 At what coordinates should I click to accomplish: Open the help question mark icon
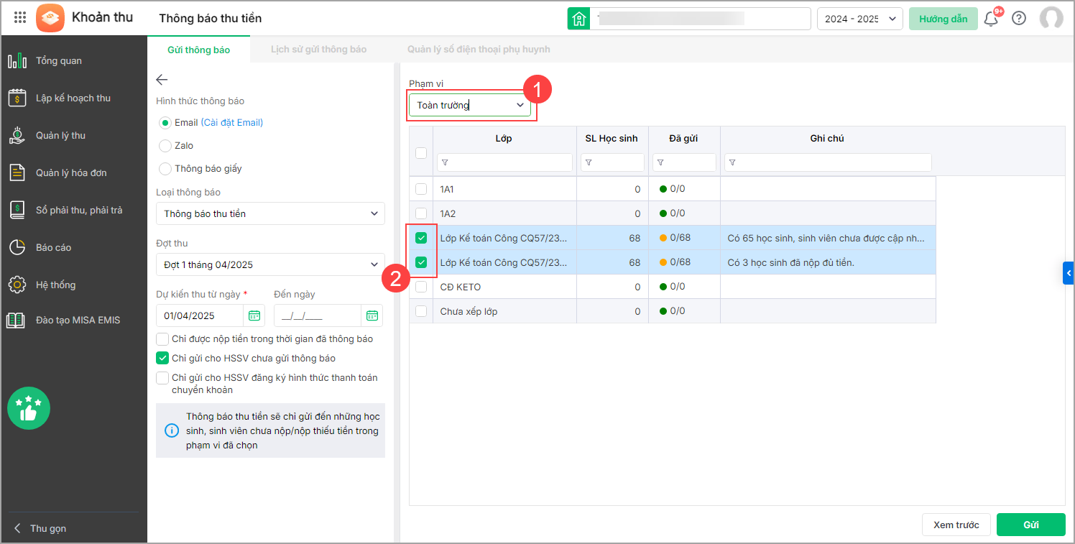(1019, 19)
